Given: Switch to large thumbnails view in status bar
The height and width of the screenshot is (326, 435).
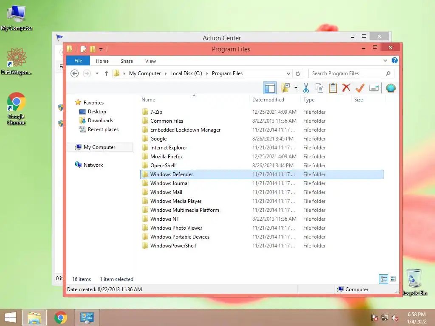Looking at the screenshot, I should pyautogui.click(x=393, y=279).
